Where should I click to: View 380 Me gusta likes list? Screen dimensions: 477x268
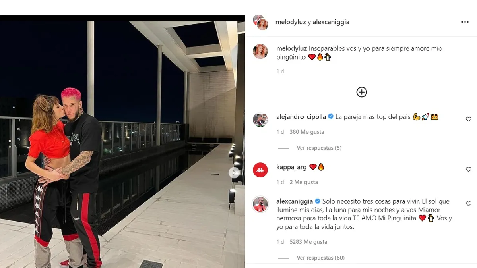(x=307, y=132)
